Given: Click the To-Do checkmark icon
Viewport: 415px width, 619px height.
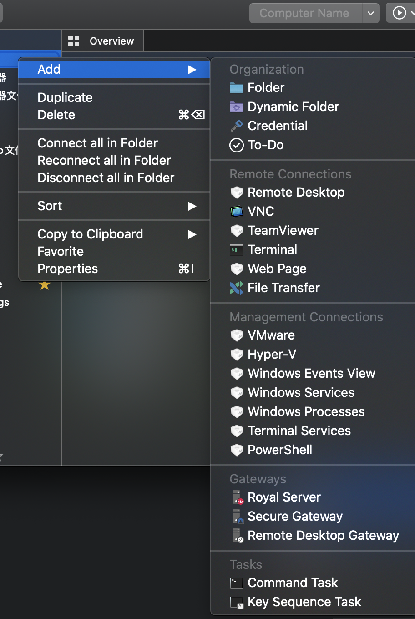Looking at the screenshot, I should pos(237,145).
